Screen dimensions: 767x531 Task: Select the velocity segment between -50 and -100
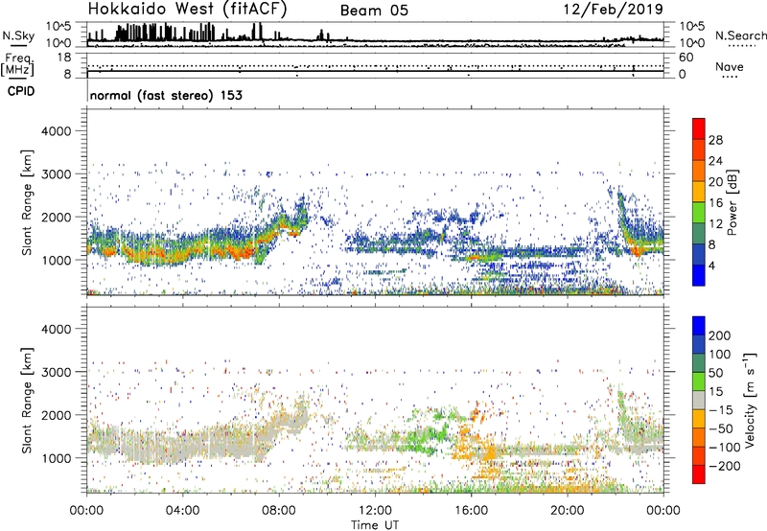699,437
